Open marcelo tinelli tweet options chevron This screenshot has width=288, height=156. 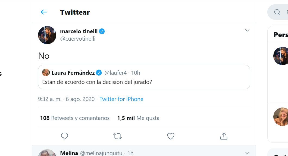point(247,30)
